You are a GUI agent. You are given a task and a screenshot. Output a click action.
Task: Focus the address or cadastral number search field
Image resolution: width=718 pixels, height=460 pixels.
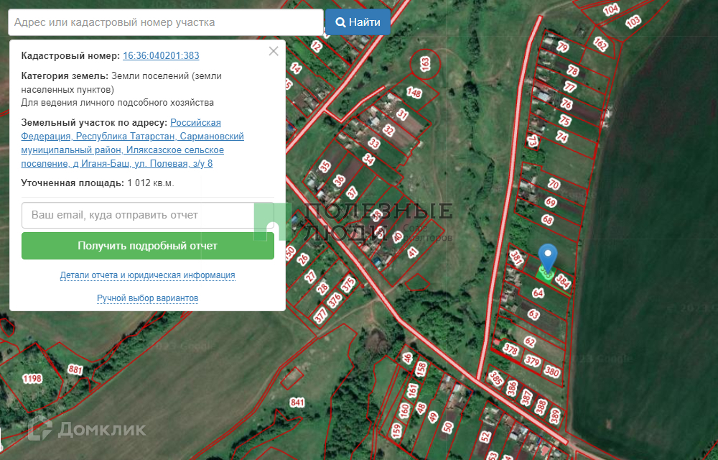pyautogui.click(x=166, y=22)
